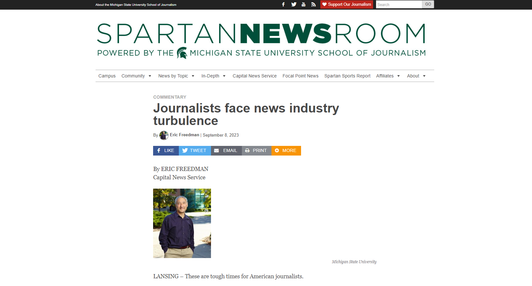The width and height of the screenshot is (532, 286).
Task: Click the Michigan State University photo credit
Action: [x=354, y=262]
